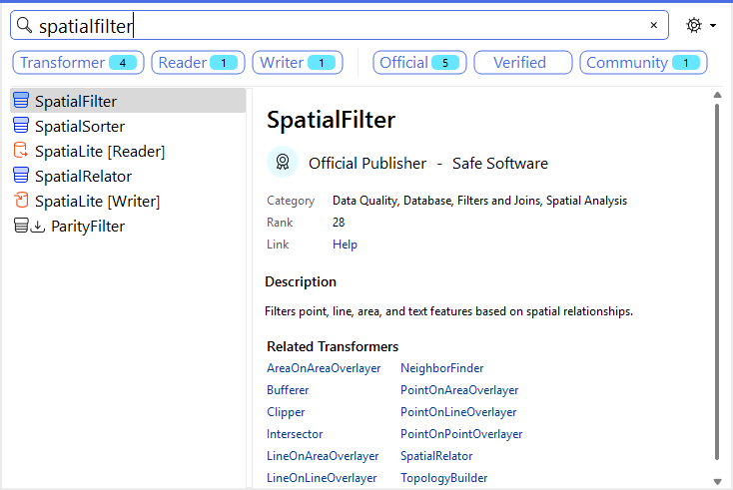The image size is (733, 490).
Task: Select SpatialRelator in results list
Action: pyautogui.click(x=83, y=177)
